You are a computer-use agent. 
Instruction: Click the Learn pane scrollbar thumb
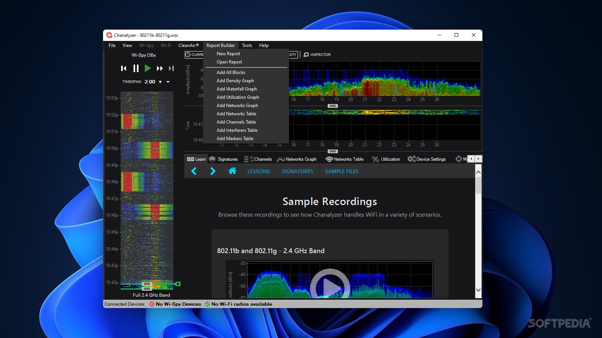click(x=478, y=186)
